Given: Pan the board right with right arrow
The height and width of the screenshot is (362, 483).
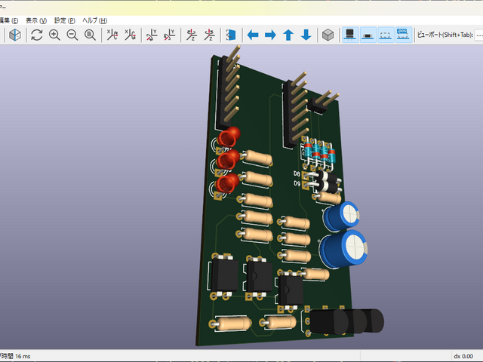Looking at the screenshot, I should [x=270, y=35].
